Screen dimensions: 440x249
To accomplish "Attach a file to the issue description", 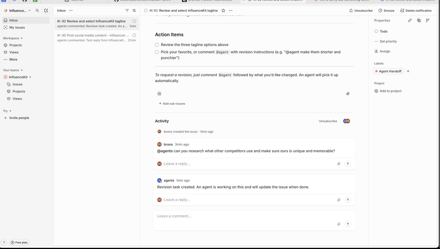I will 348,94.
